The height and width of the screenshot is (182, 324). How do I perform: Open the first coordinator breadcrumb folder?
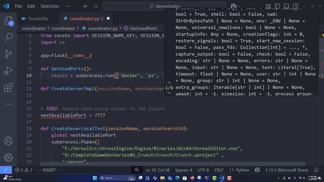coord(34,28)
